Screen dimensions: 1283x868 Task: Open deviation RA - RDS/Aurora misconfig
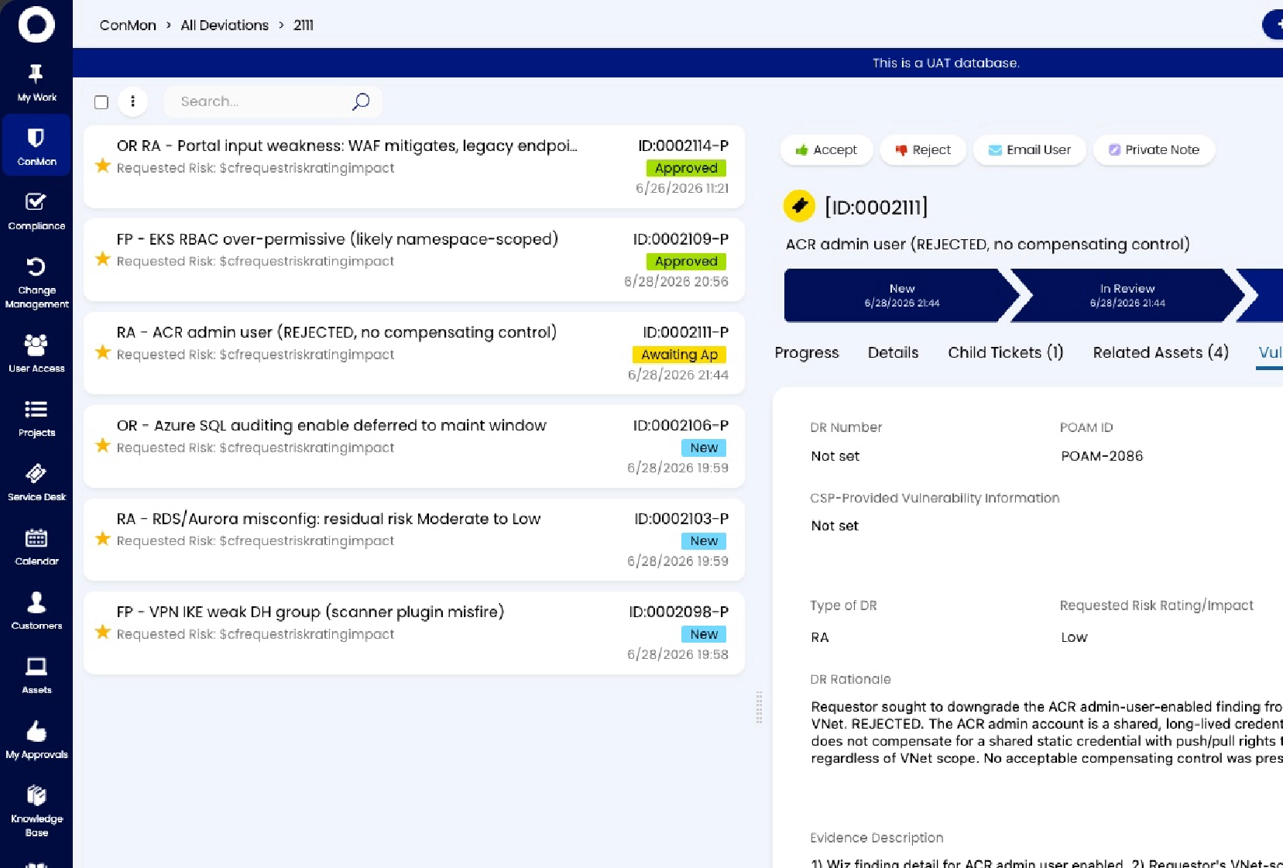(x=414, y=539)
